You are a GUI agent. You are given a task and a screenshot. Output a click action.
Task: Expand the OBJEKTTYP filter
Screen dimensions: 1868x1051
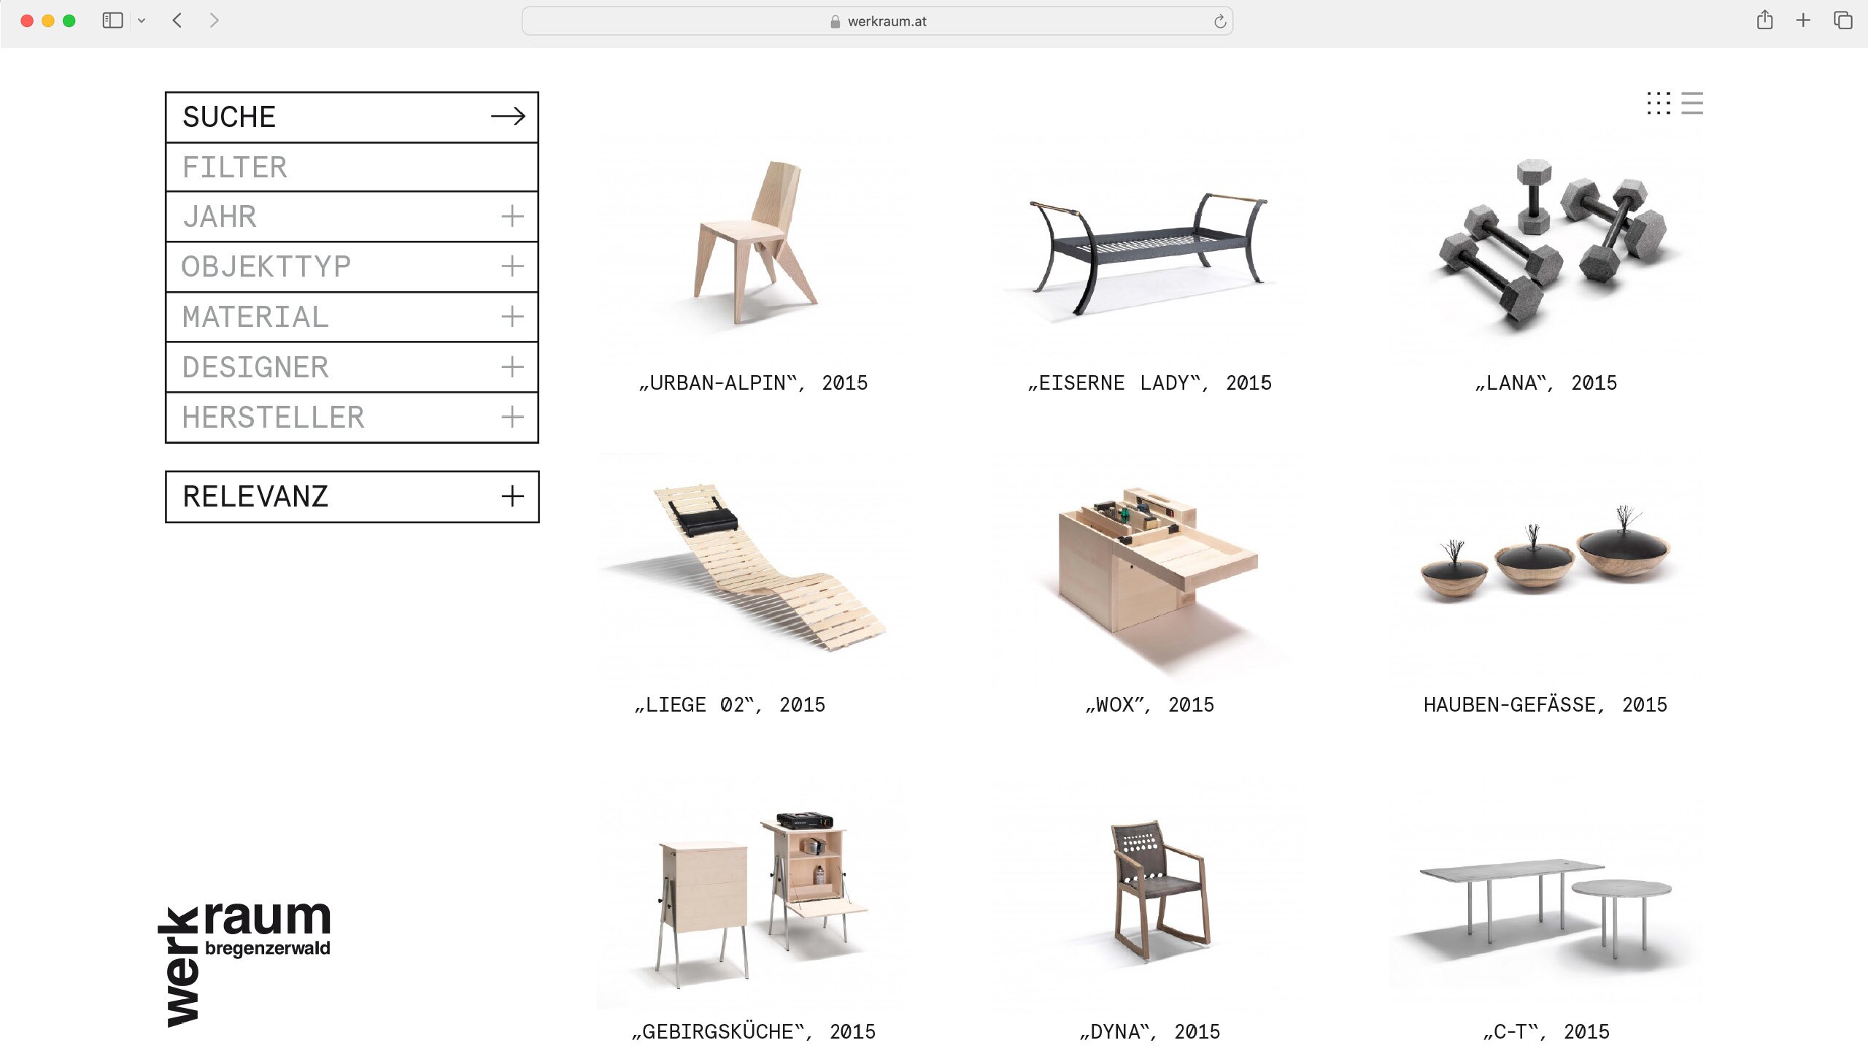pos(512,266)
